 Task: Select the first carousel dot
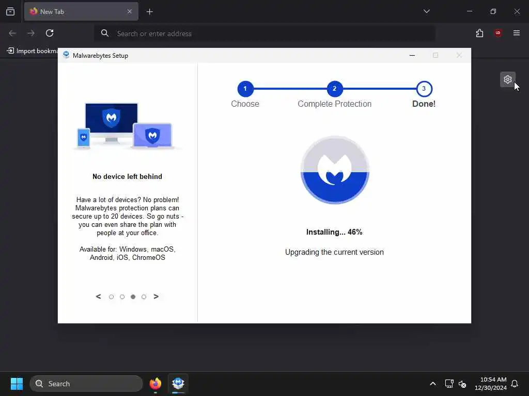112,296
